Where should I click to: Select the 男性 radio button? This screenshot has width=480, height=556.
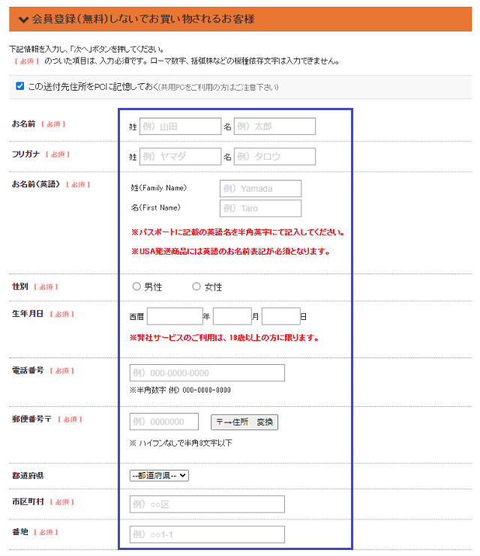(136, 286)
